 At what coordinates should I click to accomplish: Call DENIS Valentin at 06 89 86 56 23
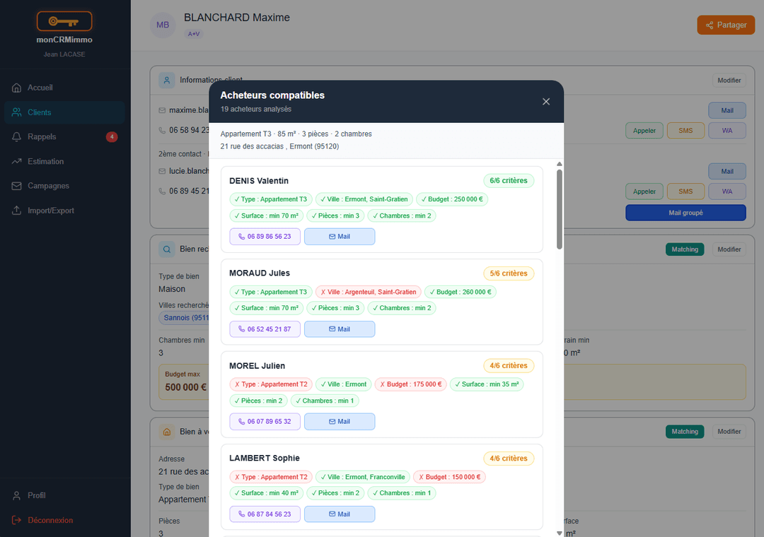pos(265,237)
